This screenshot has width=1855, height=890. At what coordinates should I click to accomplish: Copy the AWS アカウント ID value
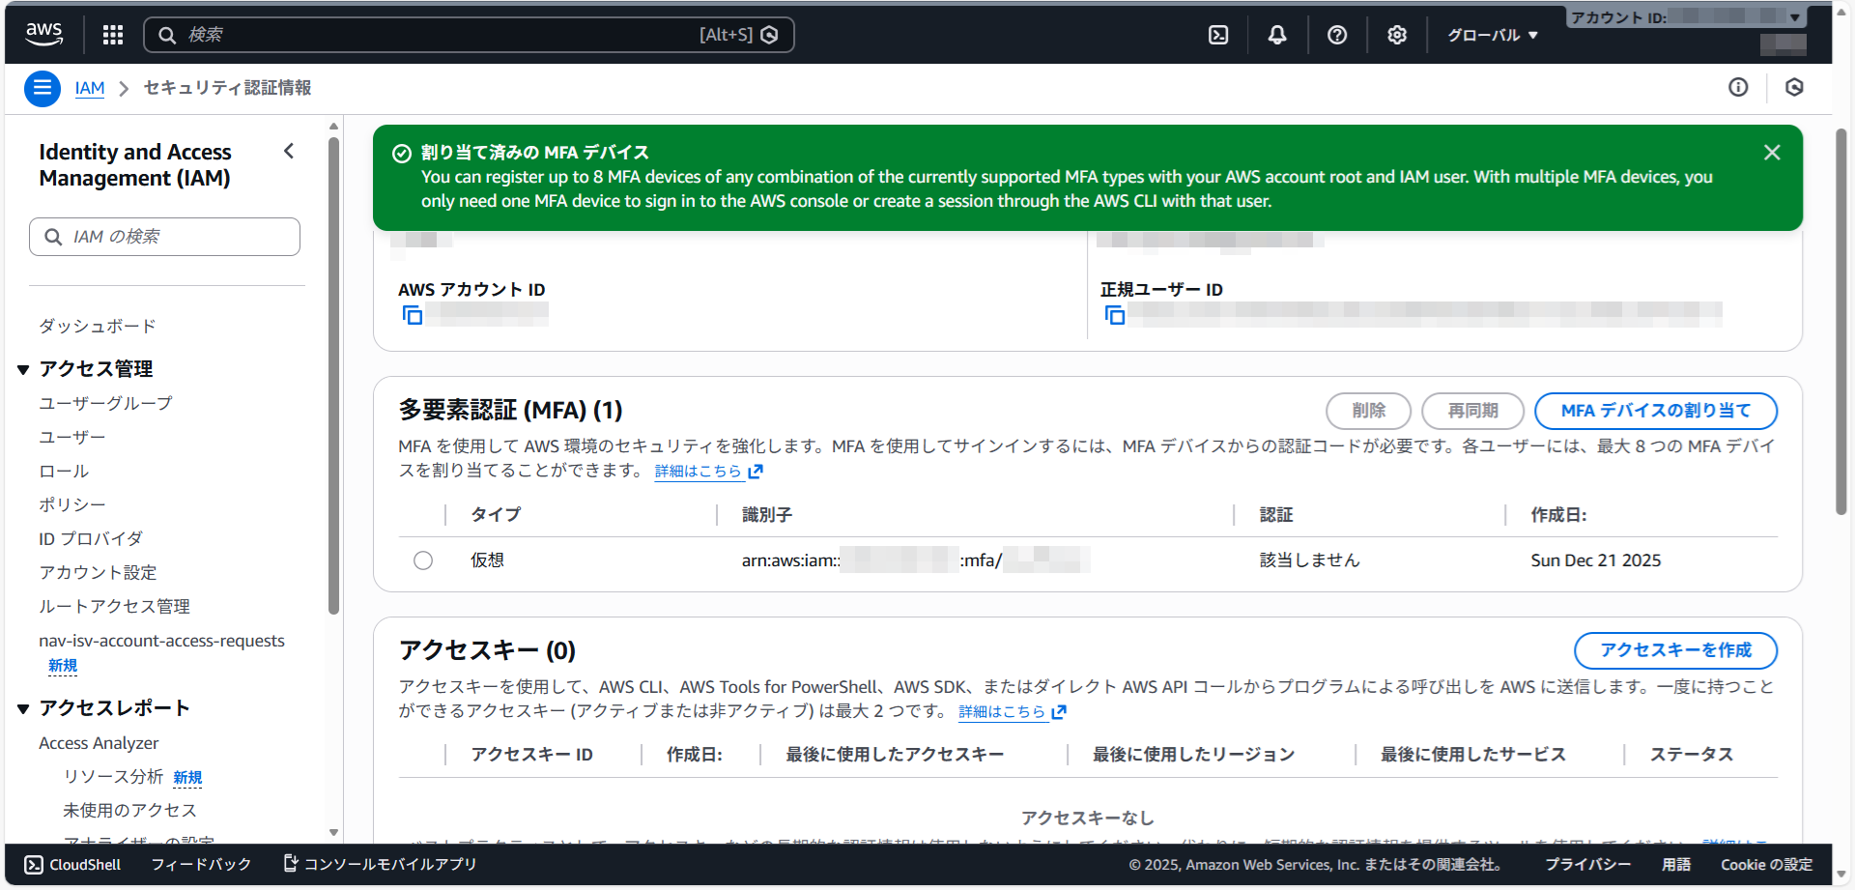tap(413, 315)
